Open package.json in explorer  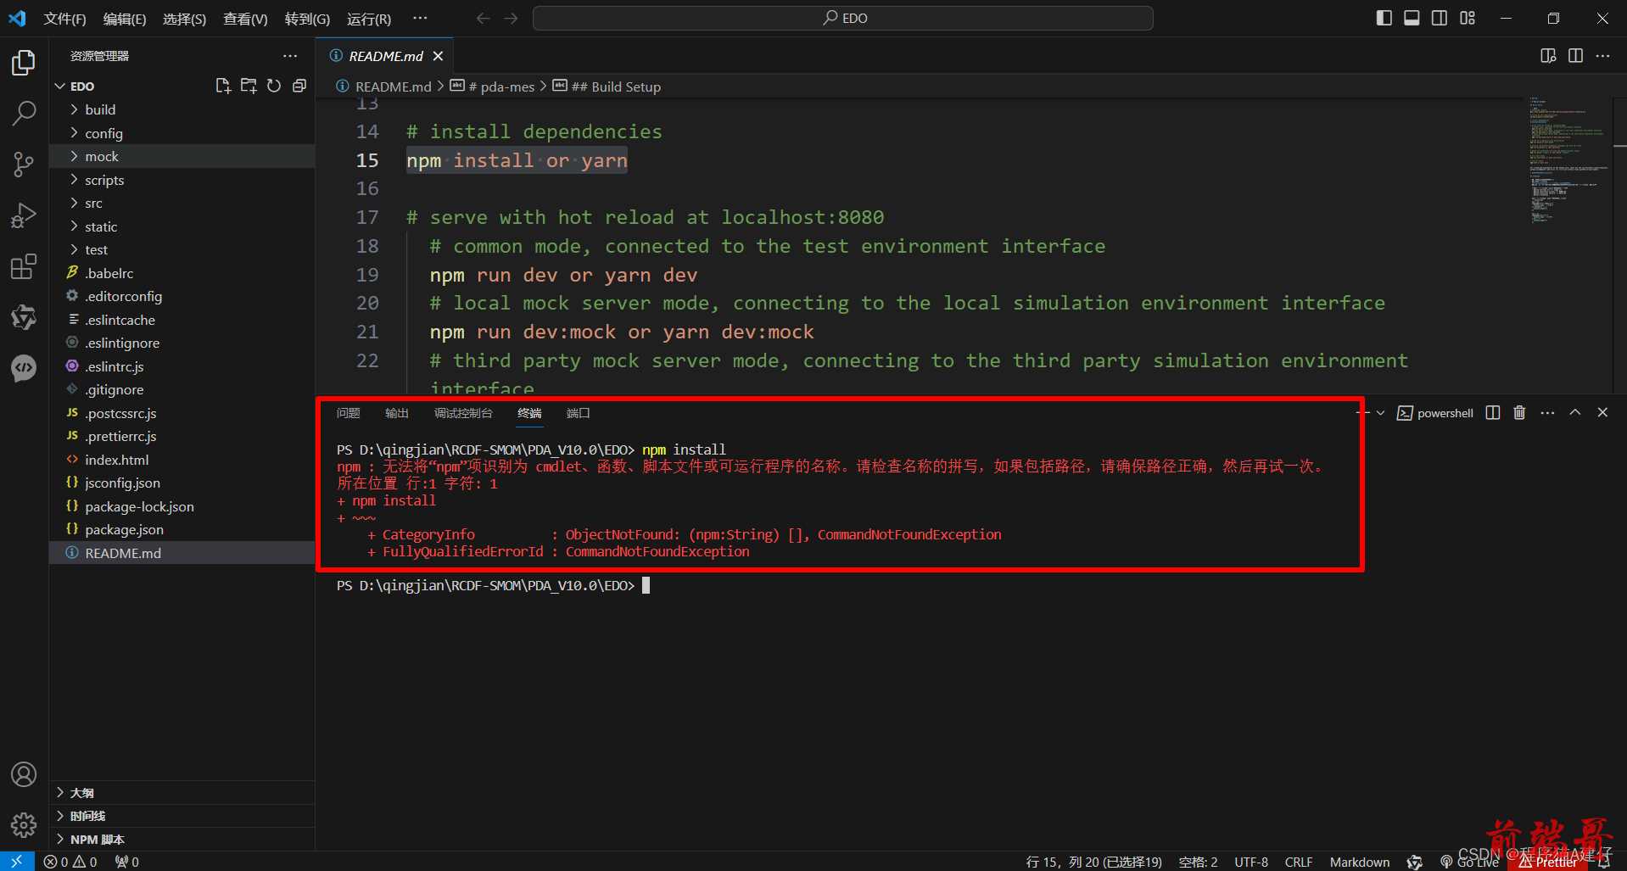(x=182, y=529)
